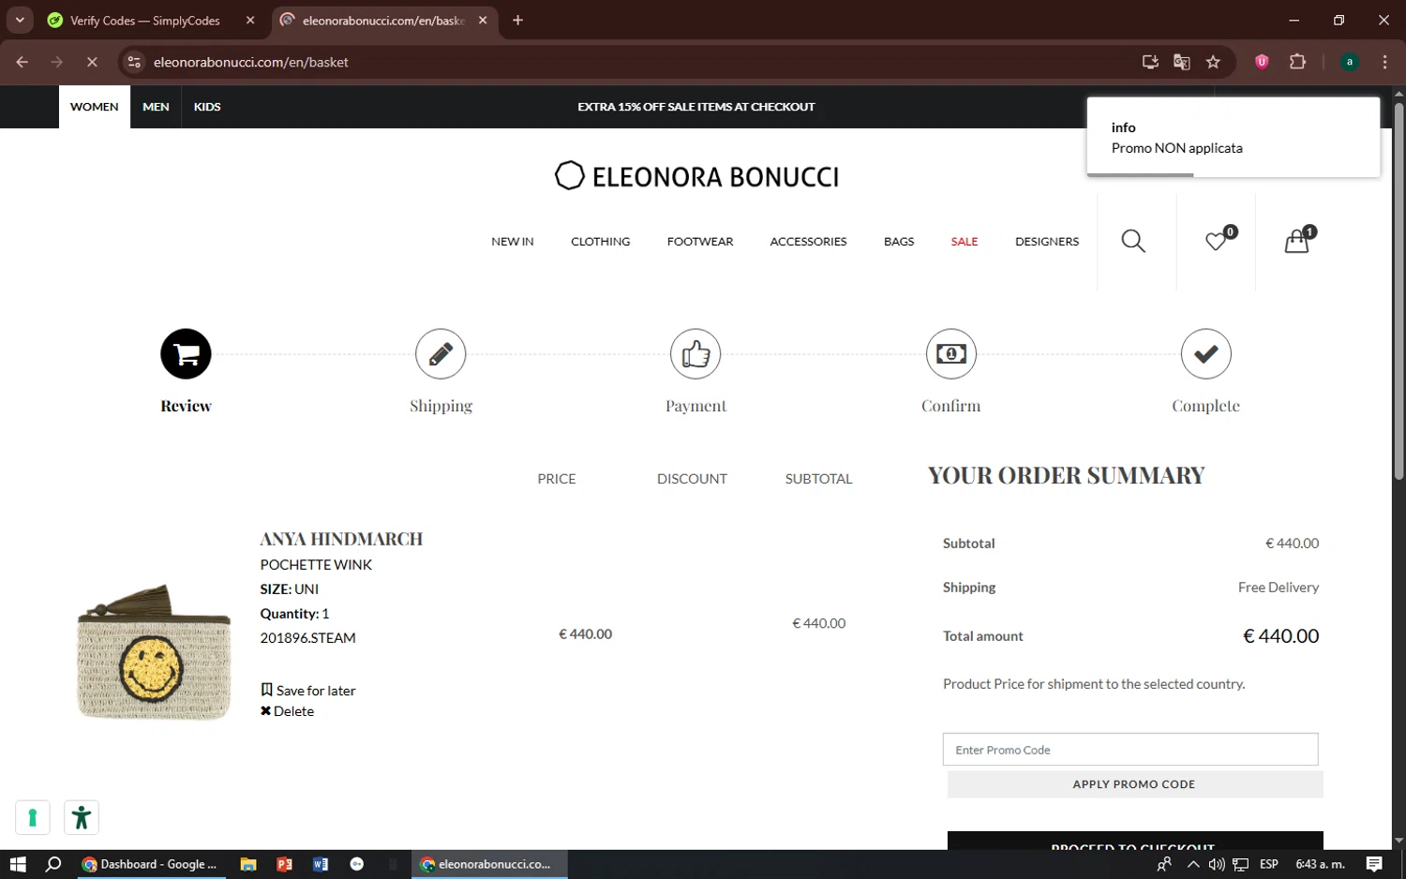Open the SALE menu

click(x=965, y=242)
